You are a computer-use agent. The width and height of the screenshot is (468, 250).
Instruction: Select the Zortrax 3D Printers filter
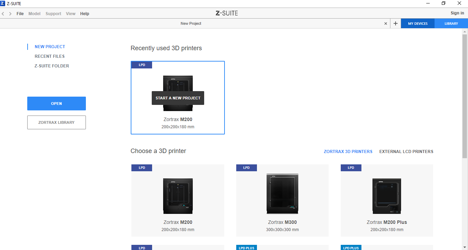click(348, 152)
